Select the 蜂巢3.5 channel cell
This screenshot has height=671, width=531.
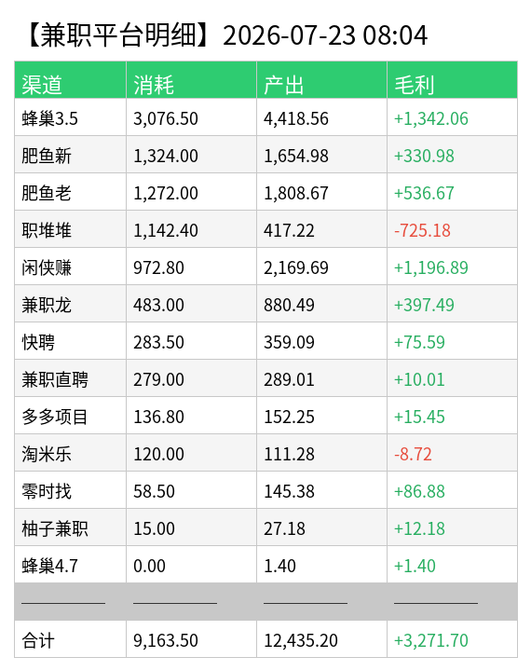70,117
